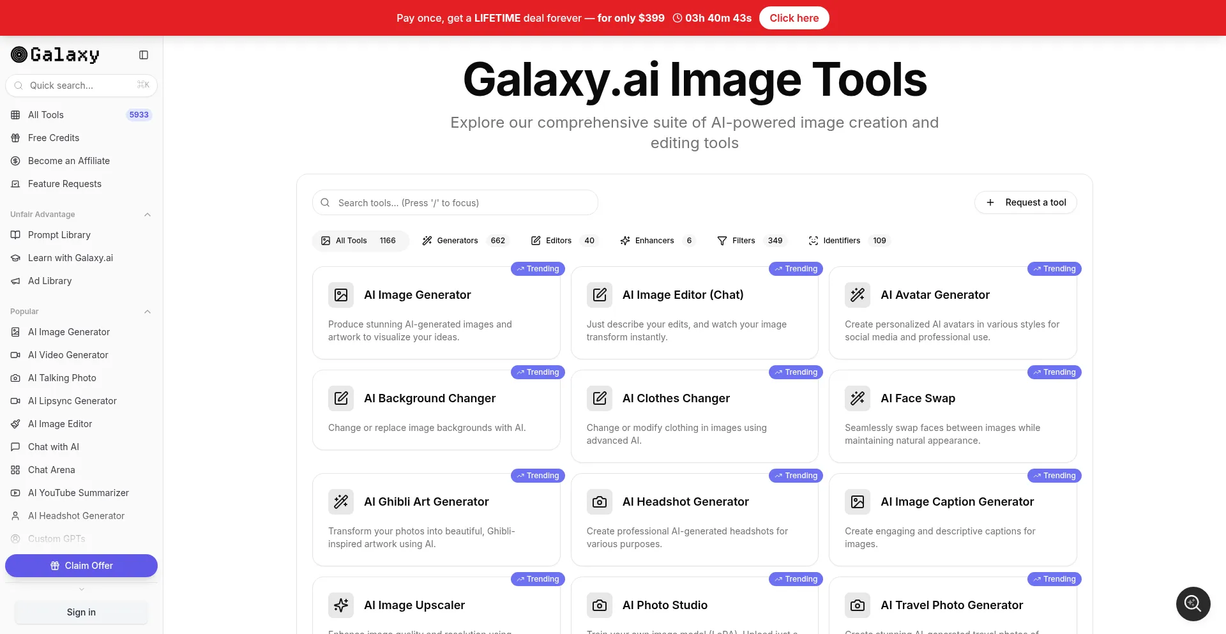Click the AI Face Swap wand icon
The image size is (1226, 634).
858,398
